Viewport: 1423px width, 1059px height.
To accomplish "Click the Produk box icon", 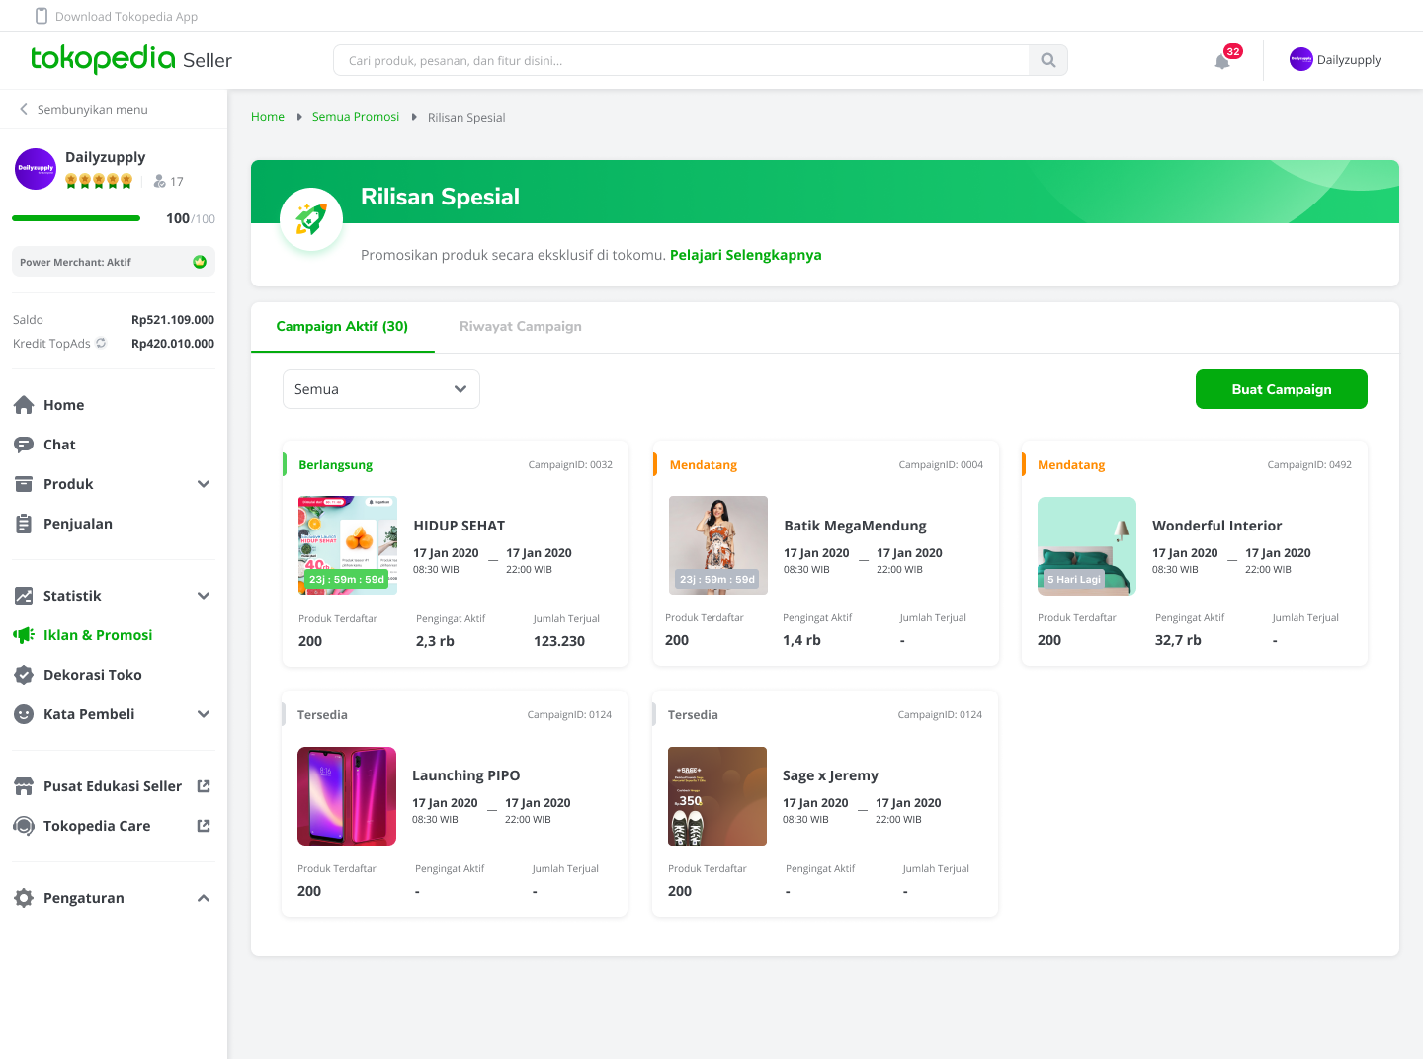I will 24,484.
